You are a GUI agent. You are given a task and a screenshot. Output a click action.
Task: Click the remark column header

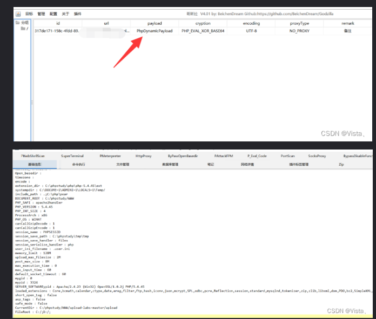click(348, 23)
